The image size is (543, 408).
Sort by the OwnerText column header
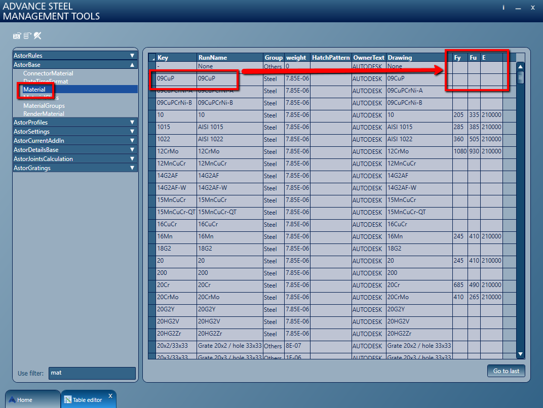point(369,57)
